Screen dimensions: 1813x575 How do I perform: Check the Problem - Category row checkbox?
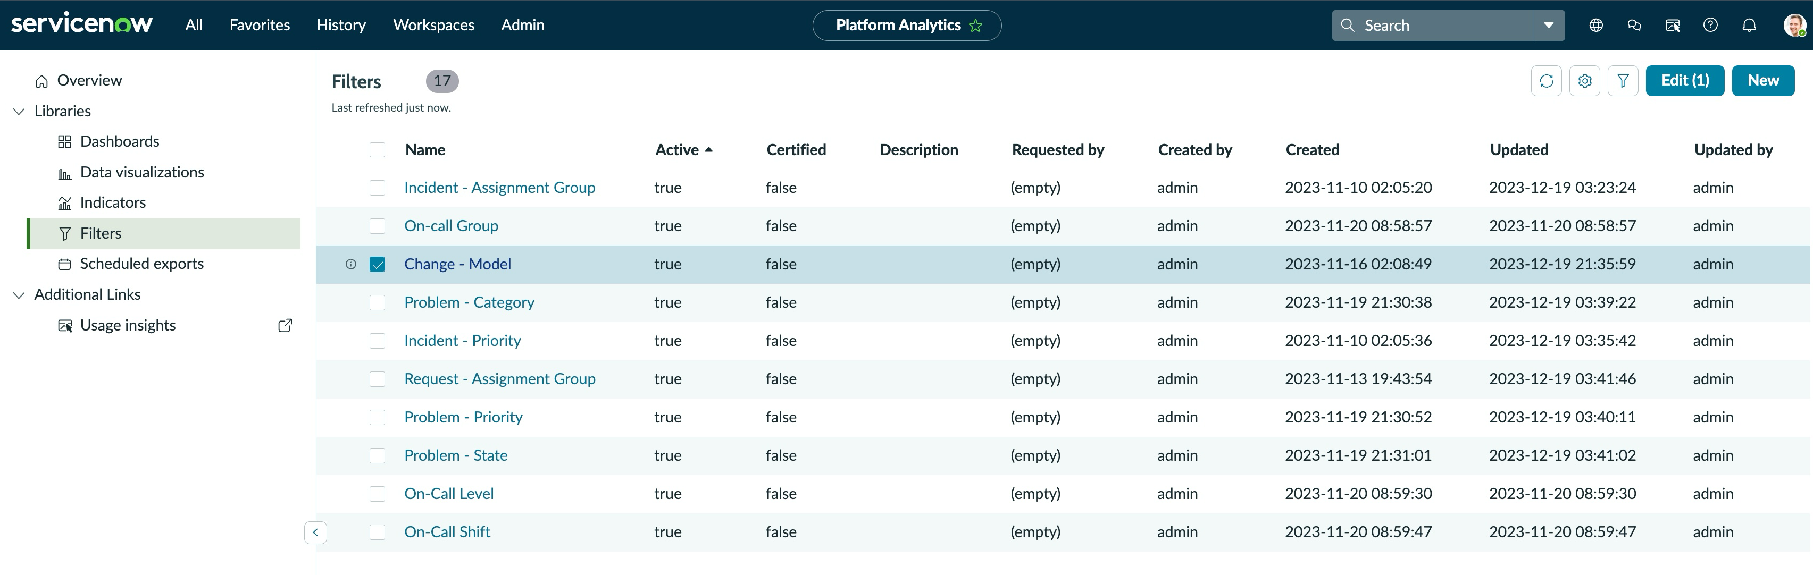[x=377, y=302]
